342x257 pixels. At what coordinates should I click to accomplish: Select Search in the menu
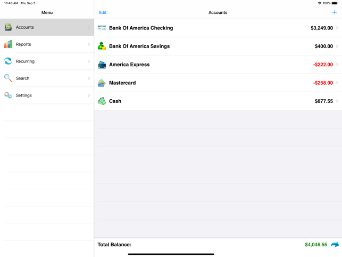(x=47, y=78)
